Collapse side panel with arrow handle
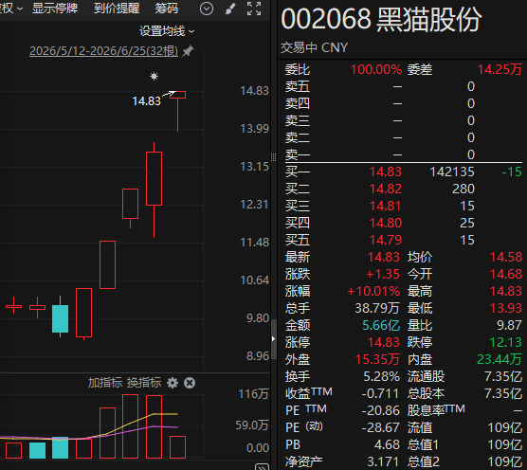This screenshot has height=470, width=527. tap(273, 338)
